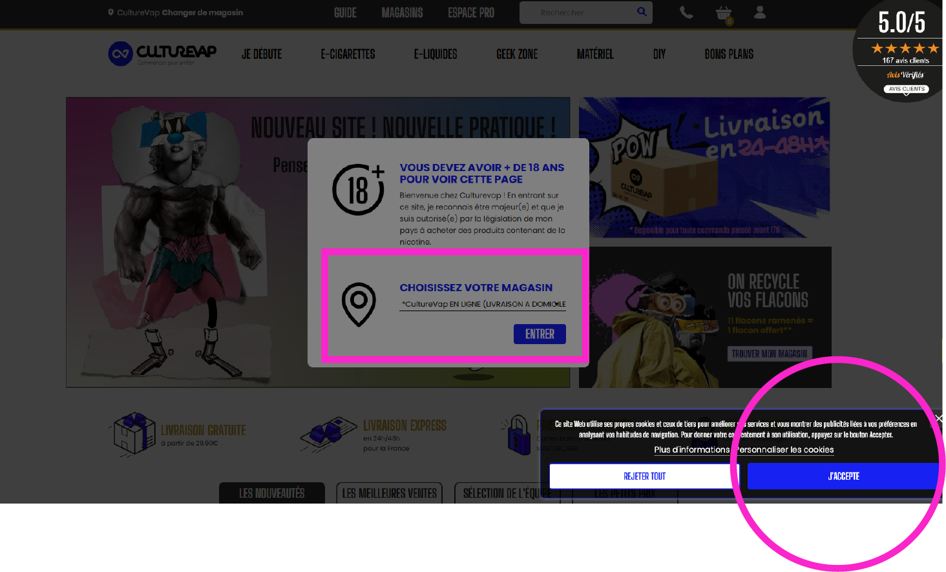Click Changer de magasin link
The image size is (946, 572).
[202, 13]
